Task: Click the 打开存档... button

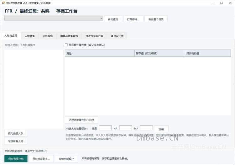Action: [133, 19]
